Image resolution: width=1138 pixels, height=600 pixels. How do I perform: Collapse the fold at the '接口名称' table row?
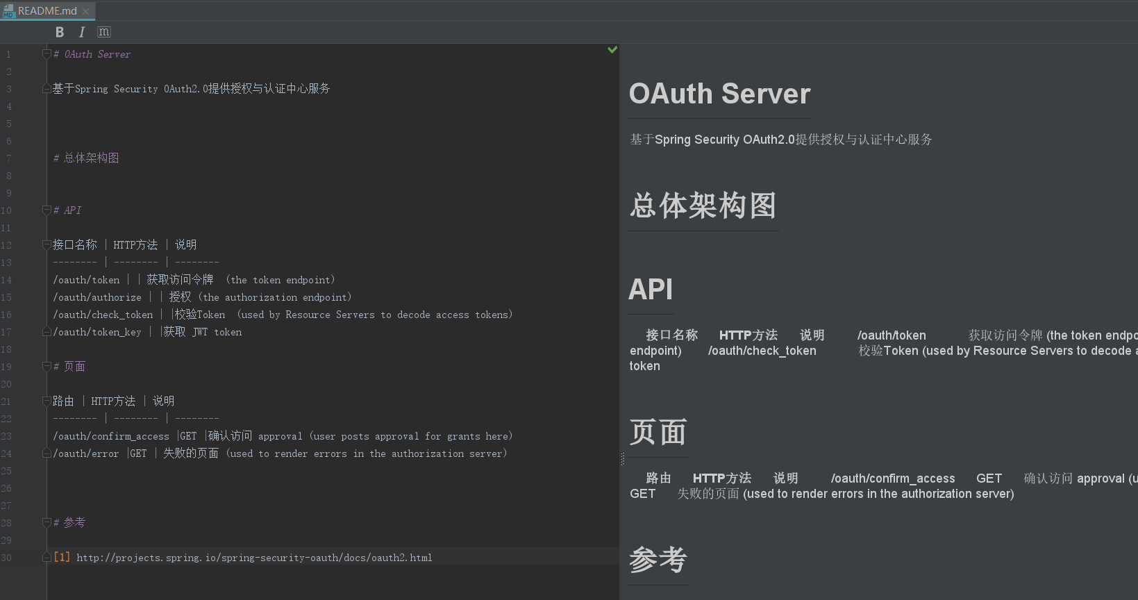(47, 245)
